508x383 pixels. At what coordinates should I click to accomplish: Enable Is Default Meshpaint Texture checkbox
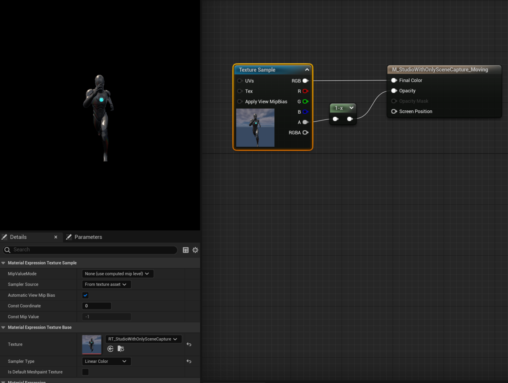click(x=86, y=372)
